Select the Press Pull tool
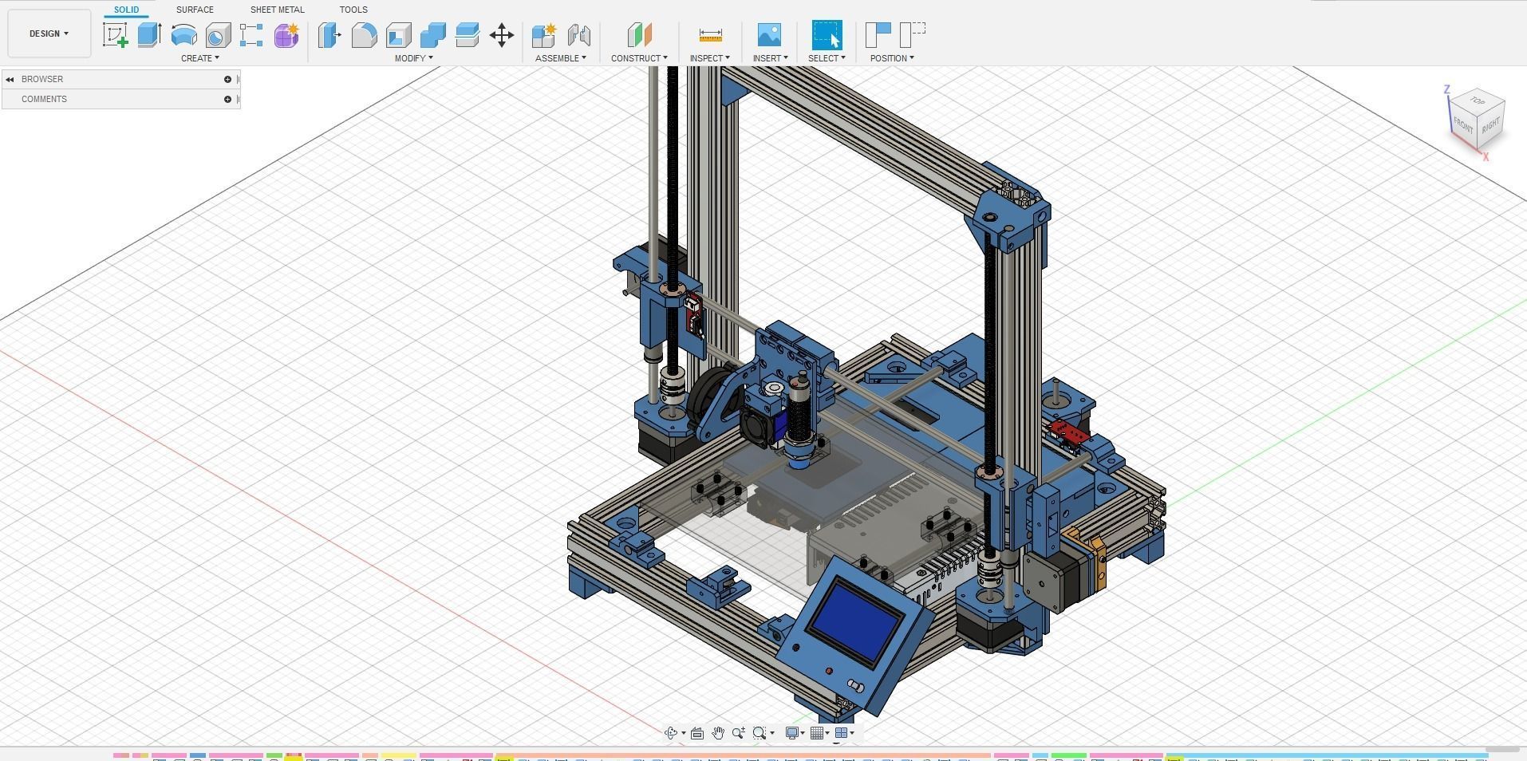This screenshot has width=1527, height=761. (329, 35)
